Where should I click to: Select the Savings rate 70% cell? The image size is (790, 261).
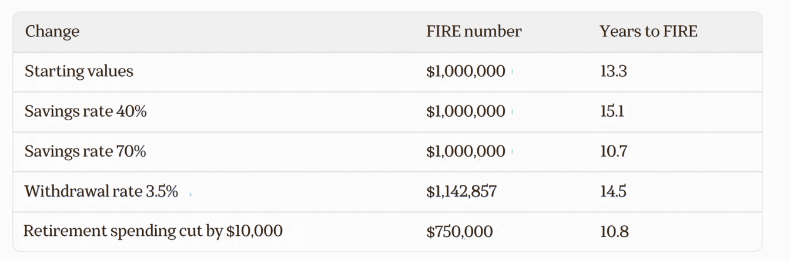(86, 151)
